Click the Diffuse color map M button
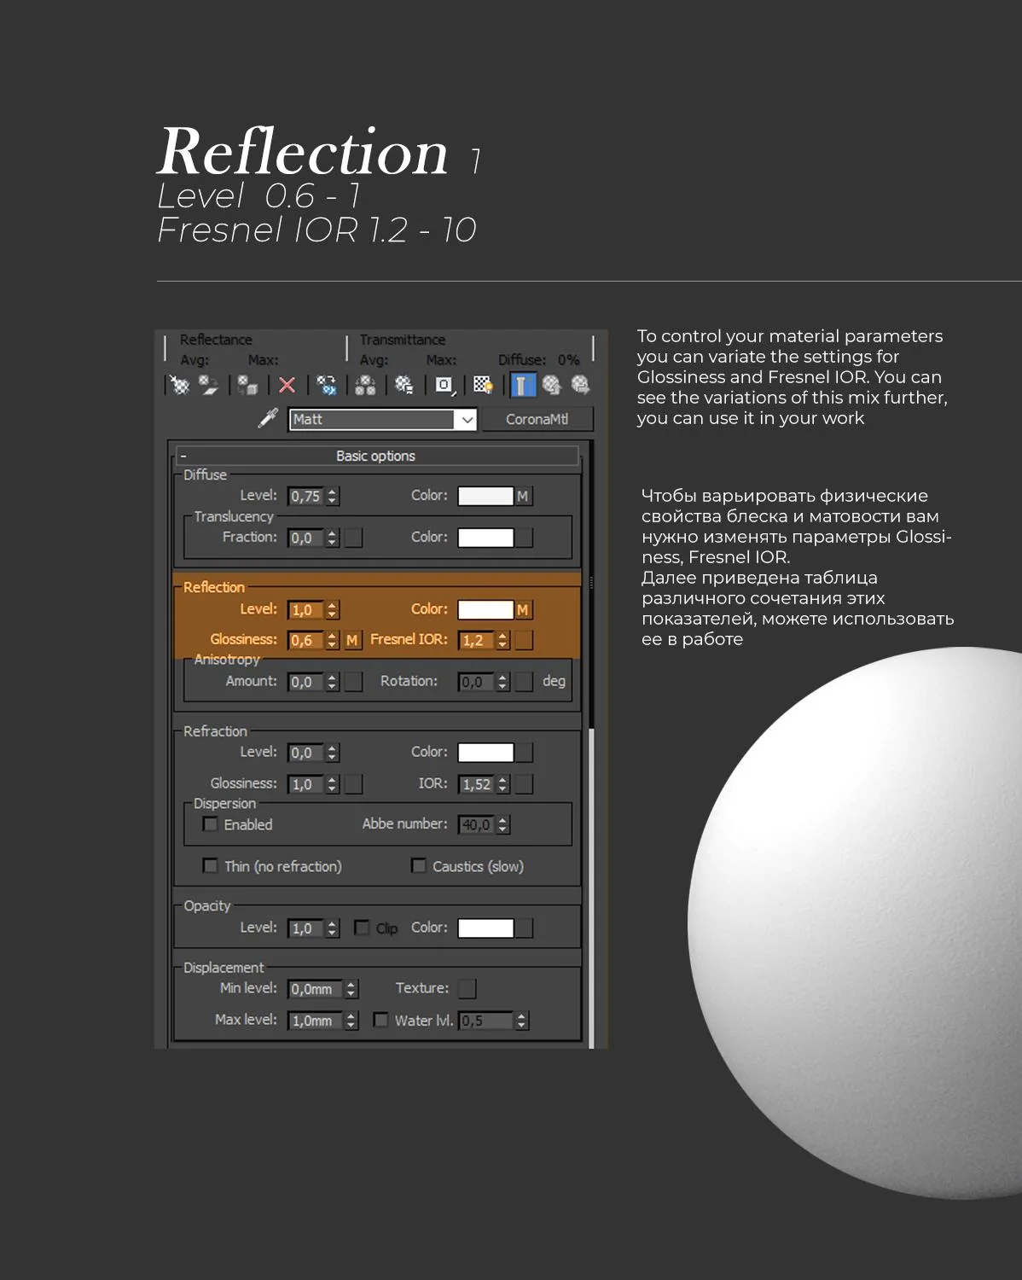The image size is (1022, 1280). (523, 496)
